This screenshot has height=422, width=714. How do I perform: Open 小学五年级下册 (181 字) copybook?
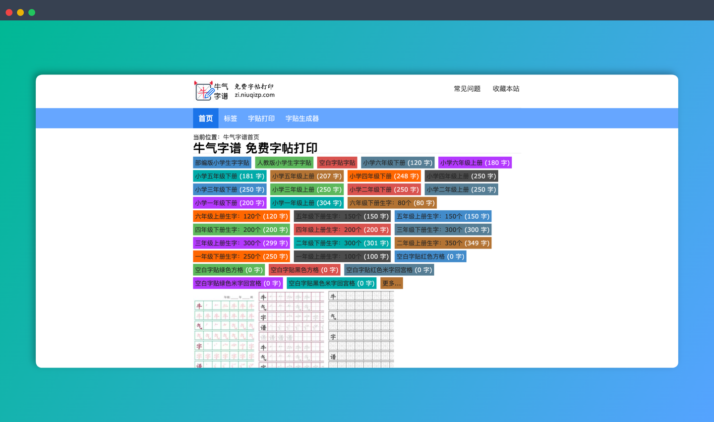point(230,176)
